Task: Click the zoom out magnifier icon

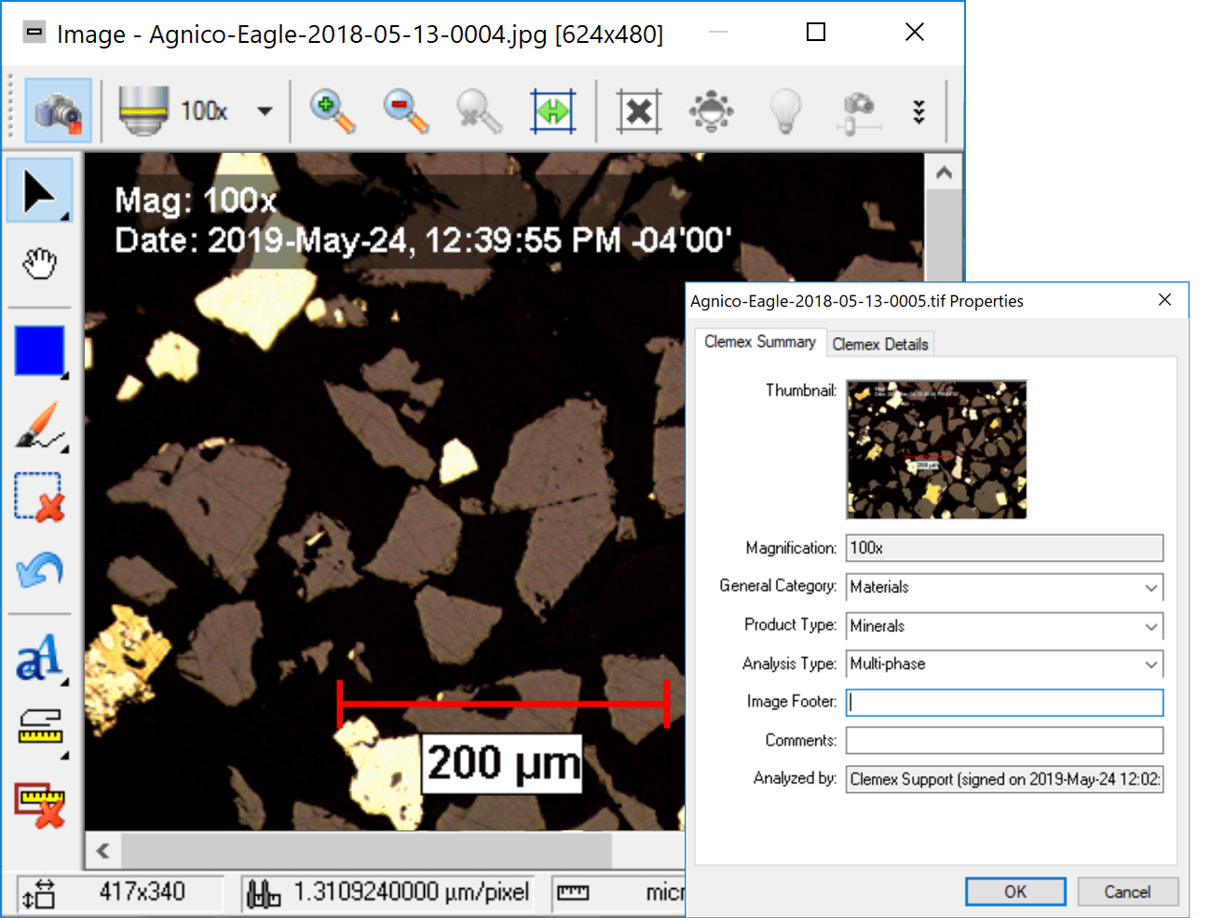Action: tap(406, 112)
